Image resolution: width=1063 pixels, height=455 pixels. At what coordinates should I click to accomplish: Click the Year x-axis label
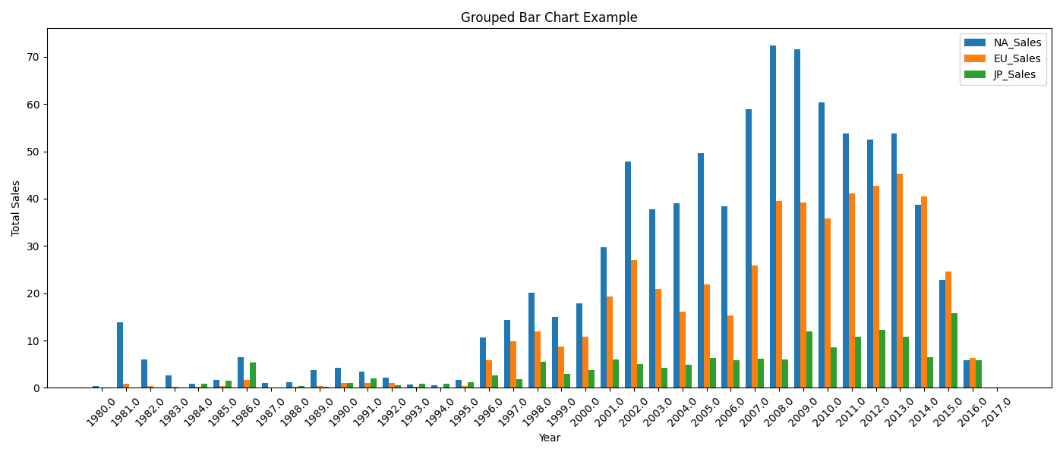(x=549, y=438)
